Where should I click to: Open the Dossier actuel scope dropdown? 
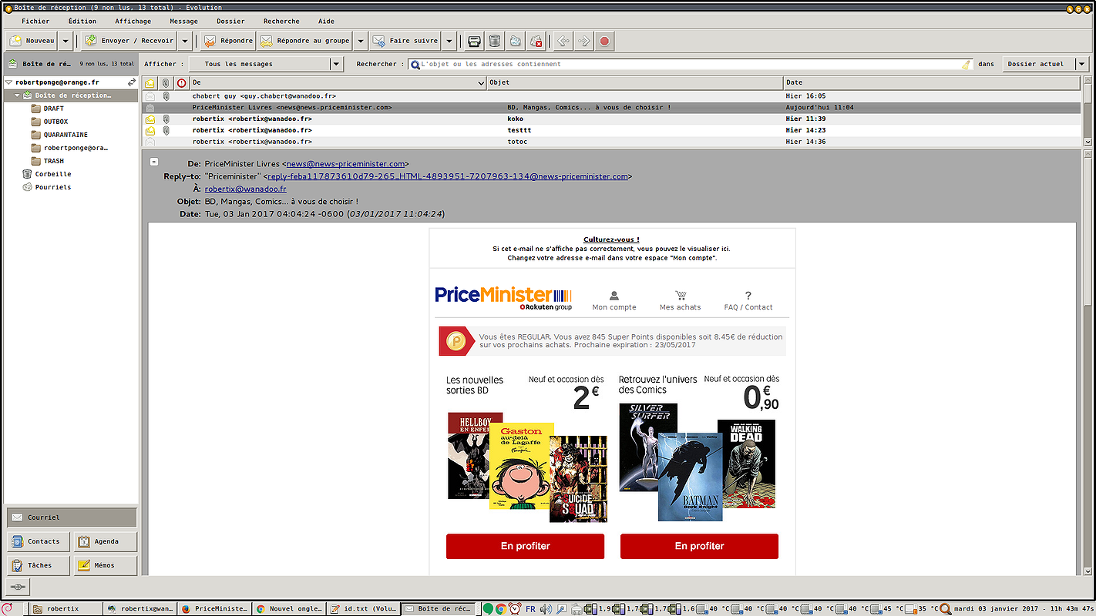tap(1045, 64)
